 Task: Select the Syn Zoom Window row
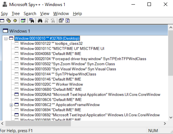pos(67,64)
